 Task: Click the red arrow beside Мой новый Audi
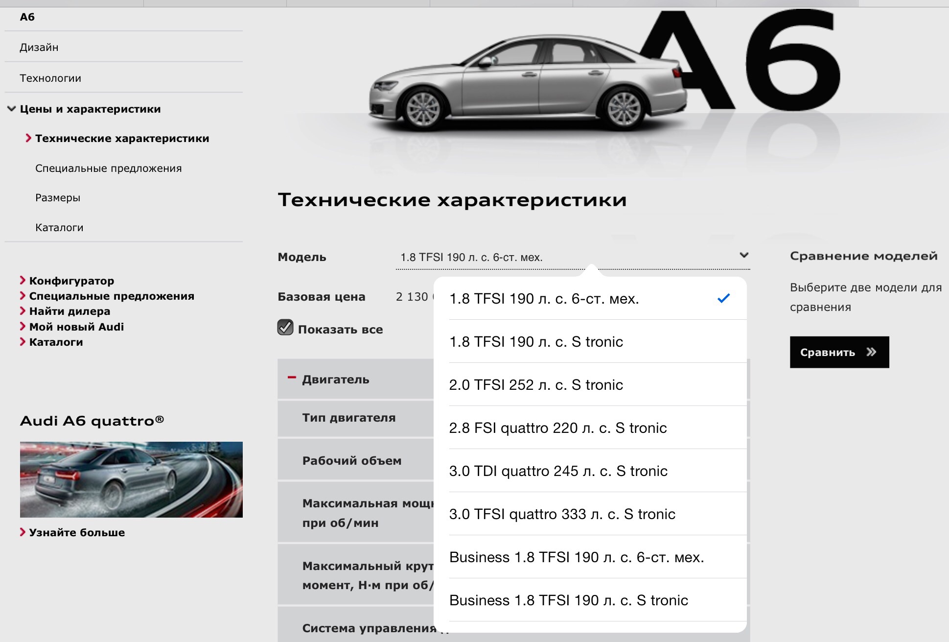tap(23, 326)
